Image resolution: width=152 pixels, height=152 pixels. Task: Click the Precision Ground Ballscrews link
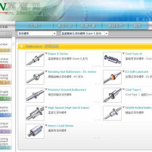(67, 90)
